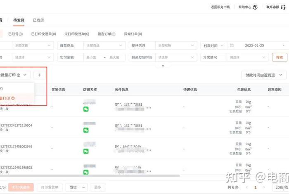The width and height of the screenshot is (289, 194).
Task: Click the 2025-01-25 date input
Action: pyautogui.click(x=254, y=45)
